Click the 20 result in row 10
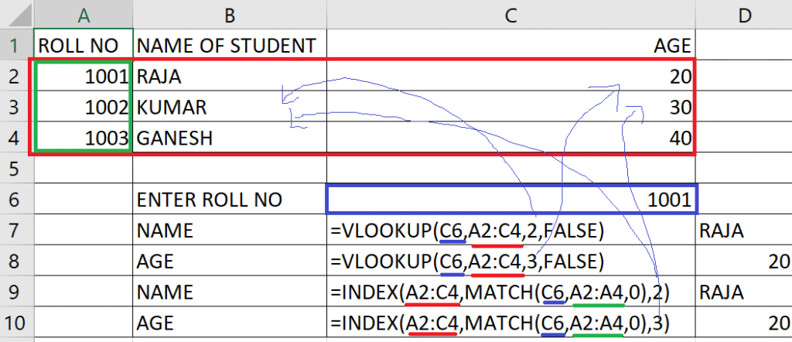 (743, 323)
